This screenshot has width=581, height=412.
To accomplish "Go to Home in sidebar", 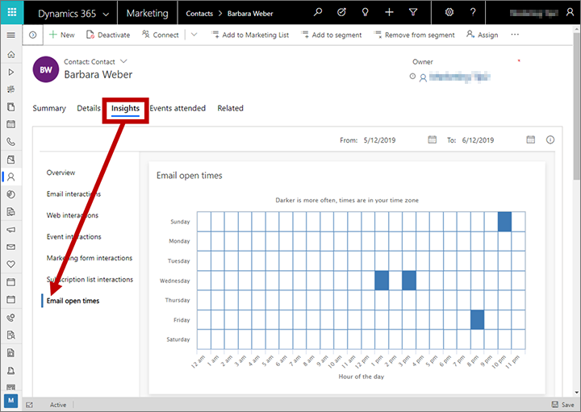I will (x=11, y=54).
